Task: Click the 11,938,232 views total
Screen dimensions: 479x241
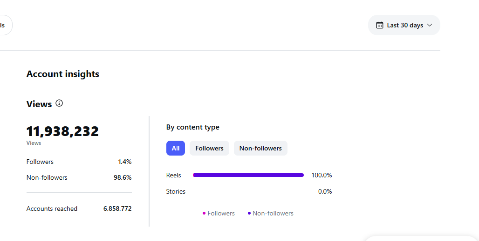Action: coord(62,131)
